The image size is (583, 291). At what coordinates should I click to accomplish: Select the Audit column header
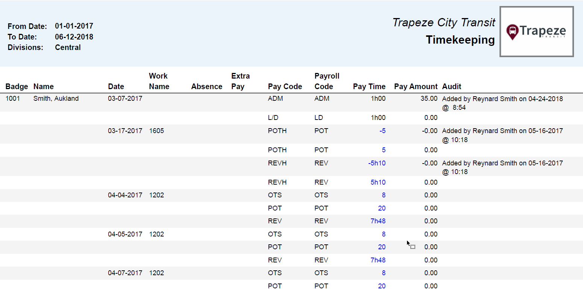point(451,86)
